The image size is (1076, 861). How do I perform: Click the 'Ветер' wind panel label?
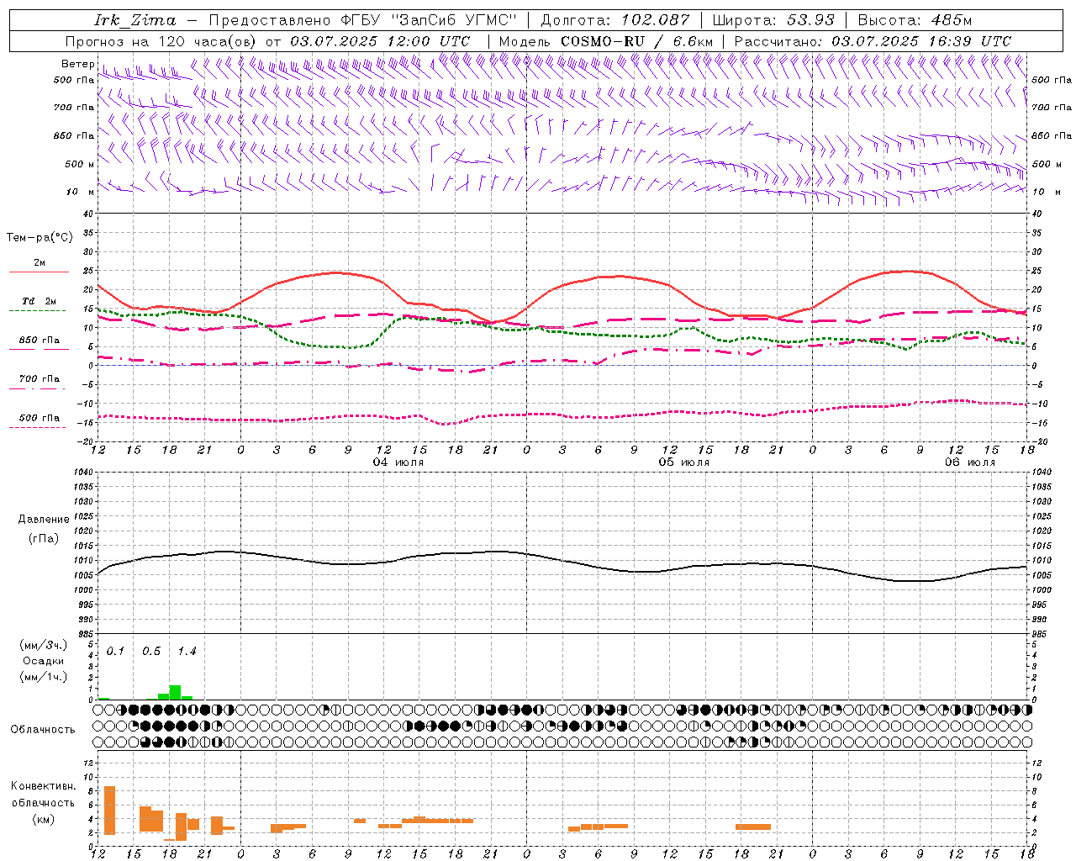78,64
